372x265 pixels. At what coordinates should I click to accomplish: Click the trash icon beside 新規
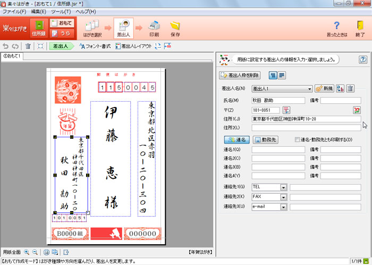350,88
